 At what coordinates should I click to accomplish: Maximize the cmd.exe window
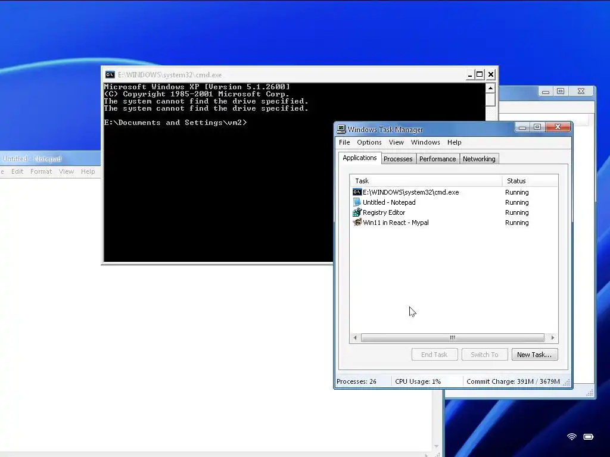coord(480,74)
